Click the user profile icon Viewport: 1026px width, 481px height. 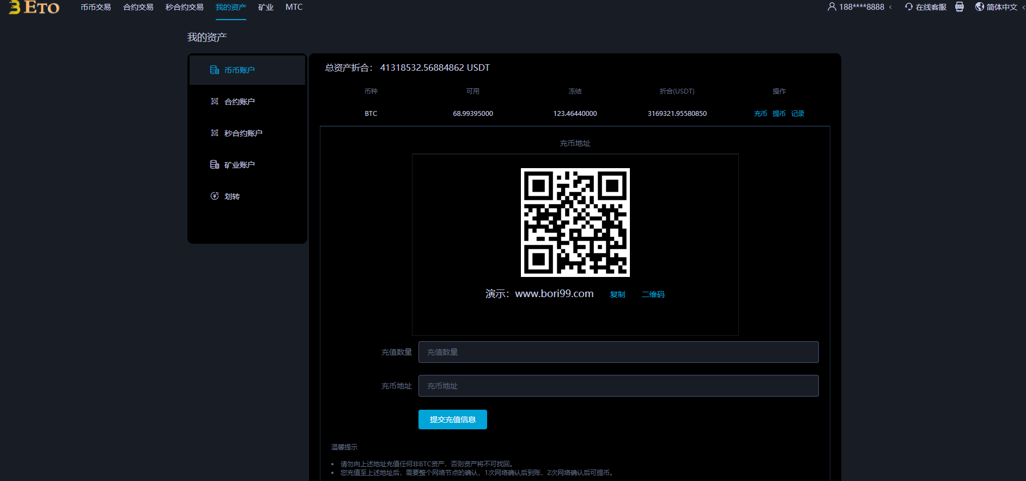click(832, 7)
